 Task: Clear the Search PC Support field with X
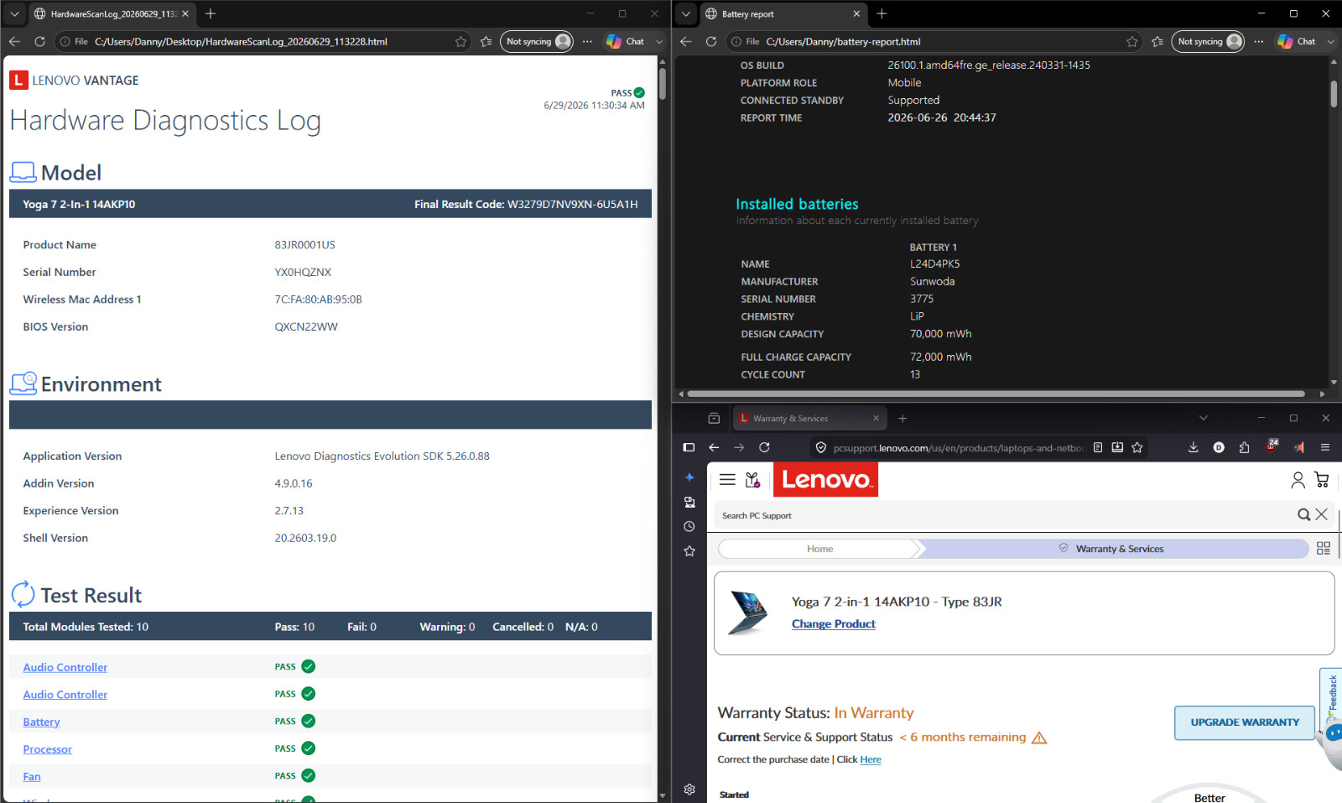click(1321, 514)
